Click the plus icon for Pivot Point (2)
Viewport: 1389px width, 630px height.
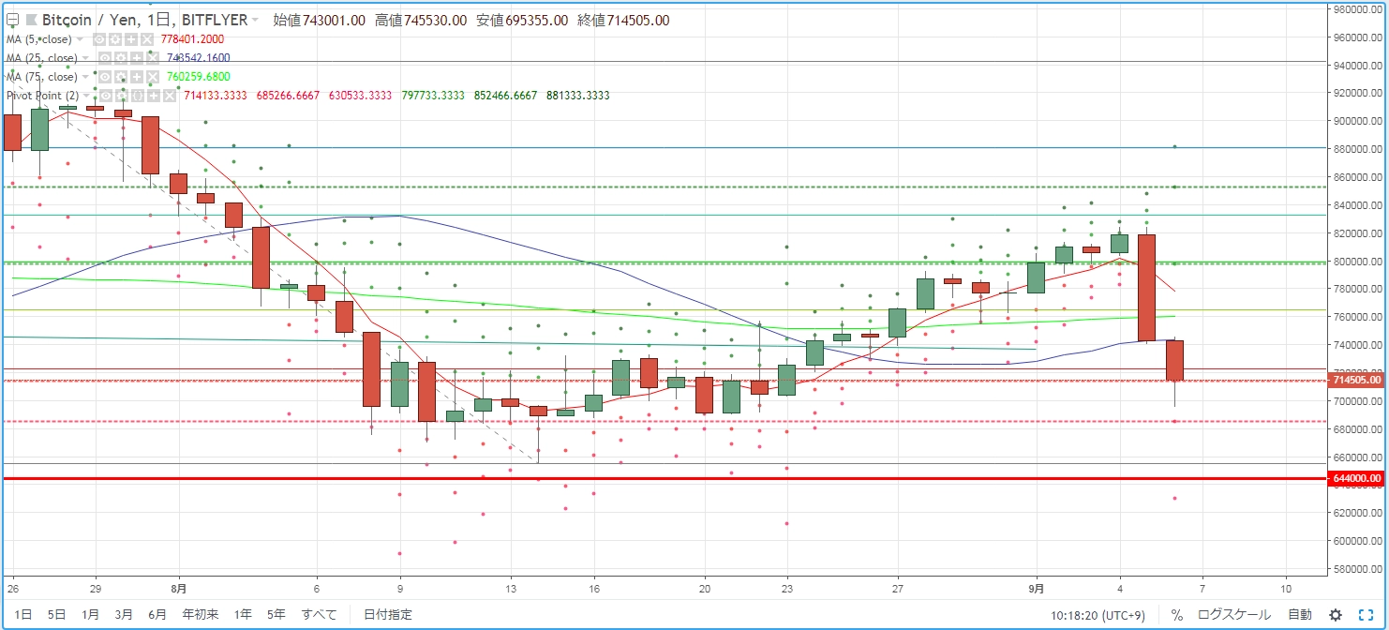[x=154, y=96]
